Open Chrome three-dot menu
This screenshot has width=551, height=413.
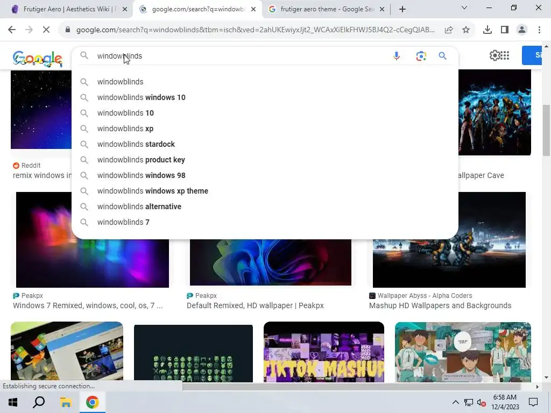[539, 30]
